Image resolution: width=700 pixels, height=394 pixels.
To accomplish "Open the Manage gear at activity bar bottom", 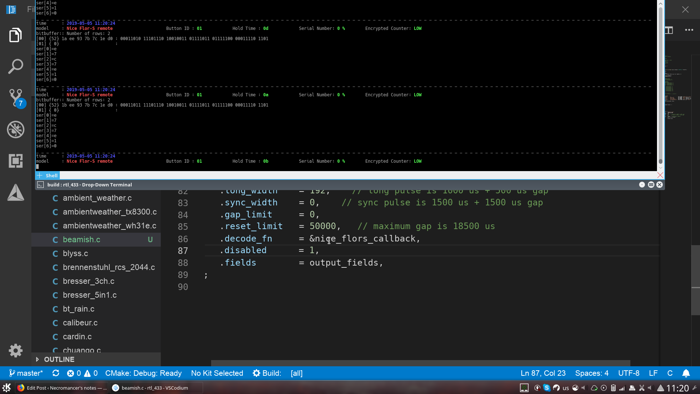I will (15, 350).
